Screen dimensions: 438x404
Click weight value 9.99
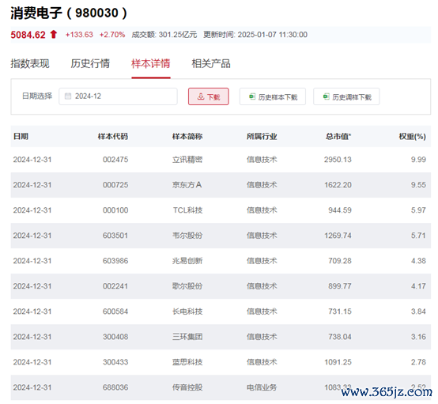pyautogui.click(x=418, y=160)
